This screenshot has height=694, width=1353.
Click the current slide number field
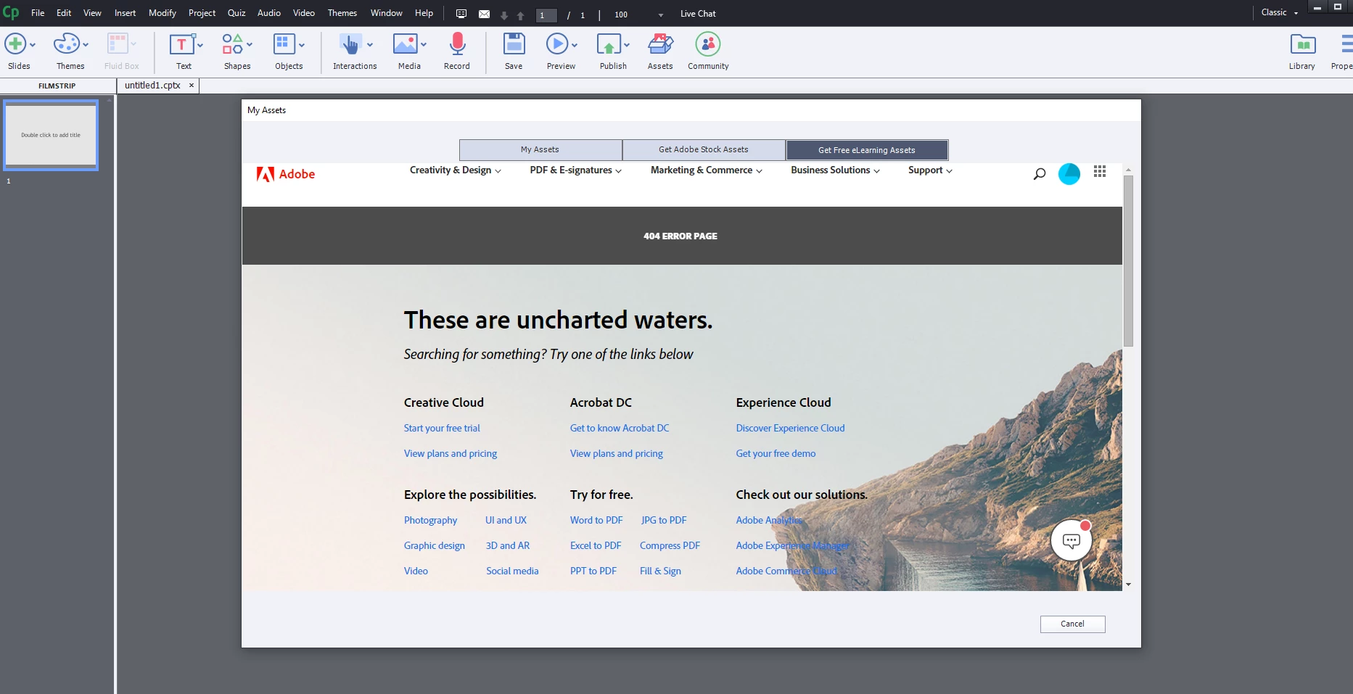546,15
